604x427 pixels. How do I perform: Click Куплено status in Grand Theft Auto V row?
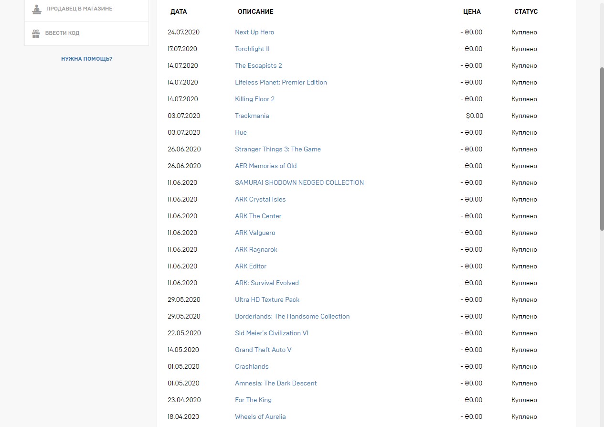[524, 350]
